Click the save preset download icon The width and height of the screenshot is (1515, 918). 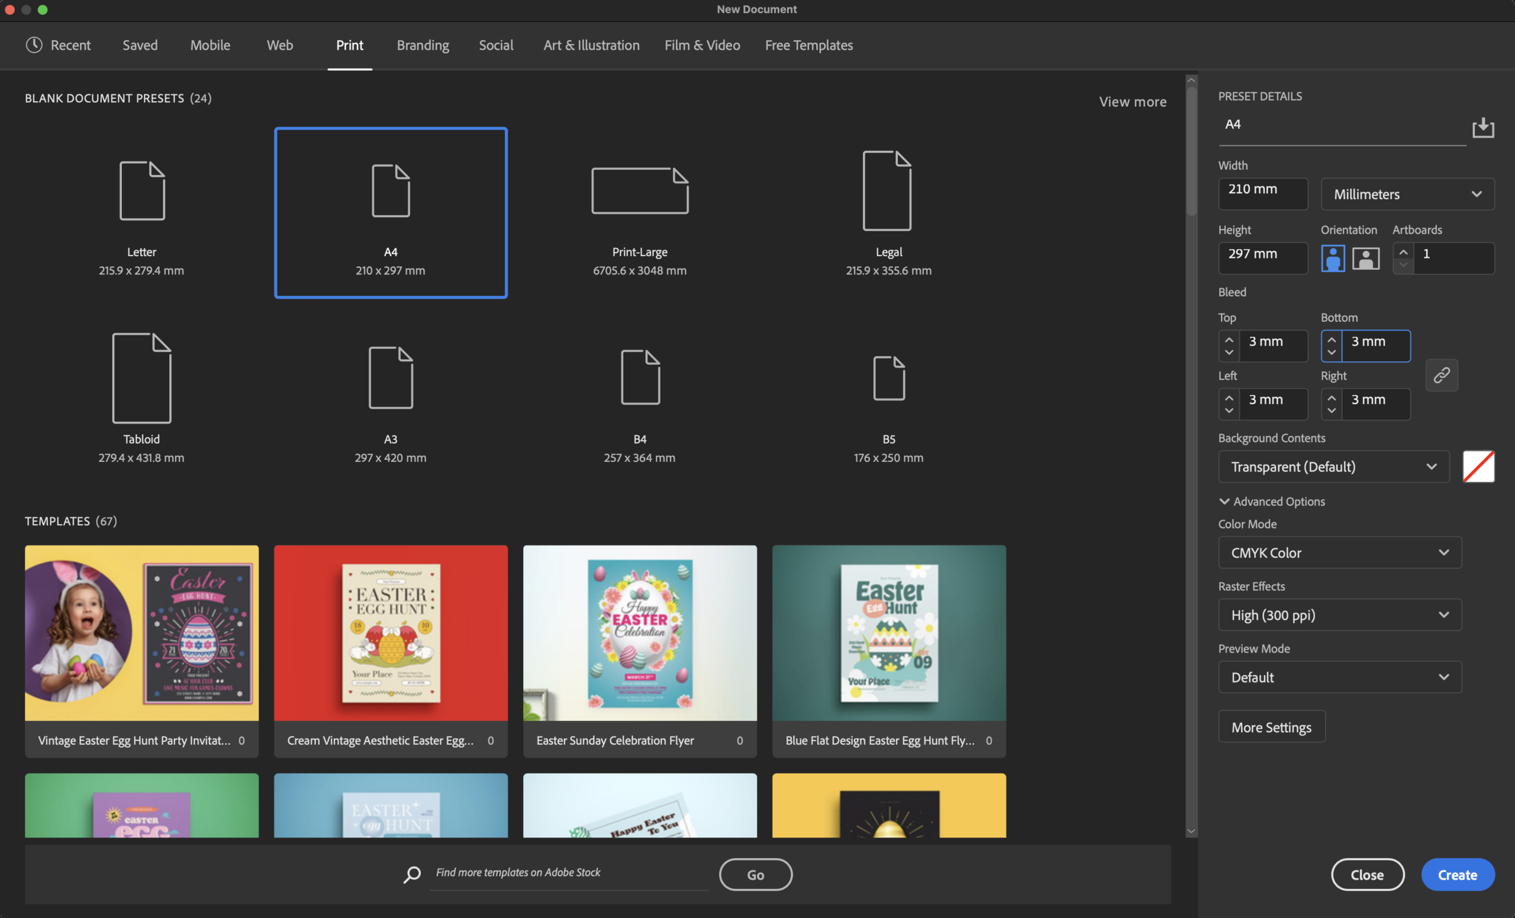[1484, 127]
